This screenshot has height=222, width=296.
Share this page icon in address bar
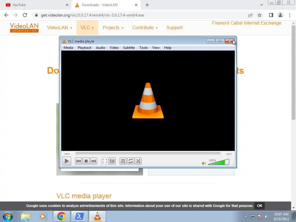point(250,15)
